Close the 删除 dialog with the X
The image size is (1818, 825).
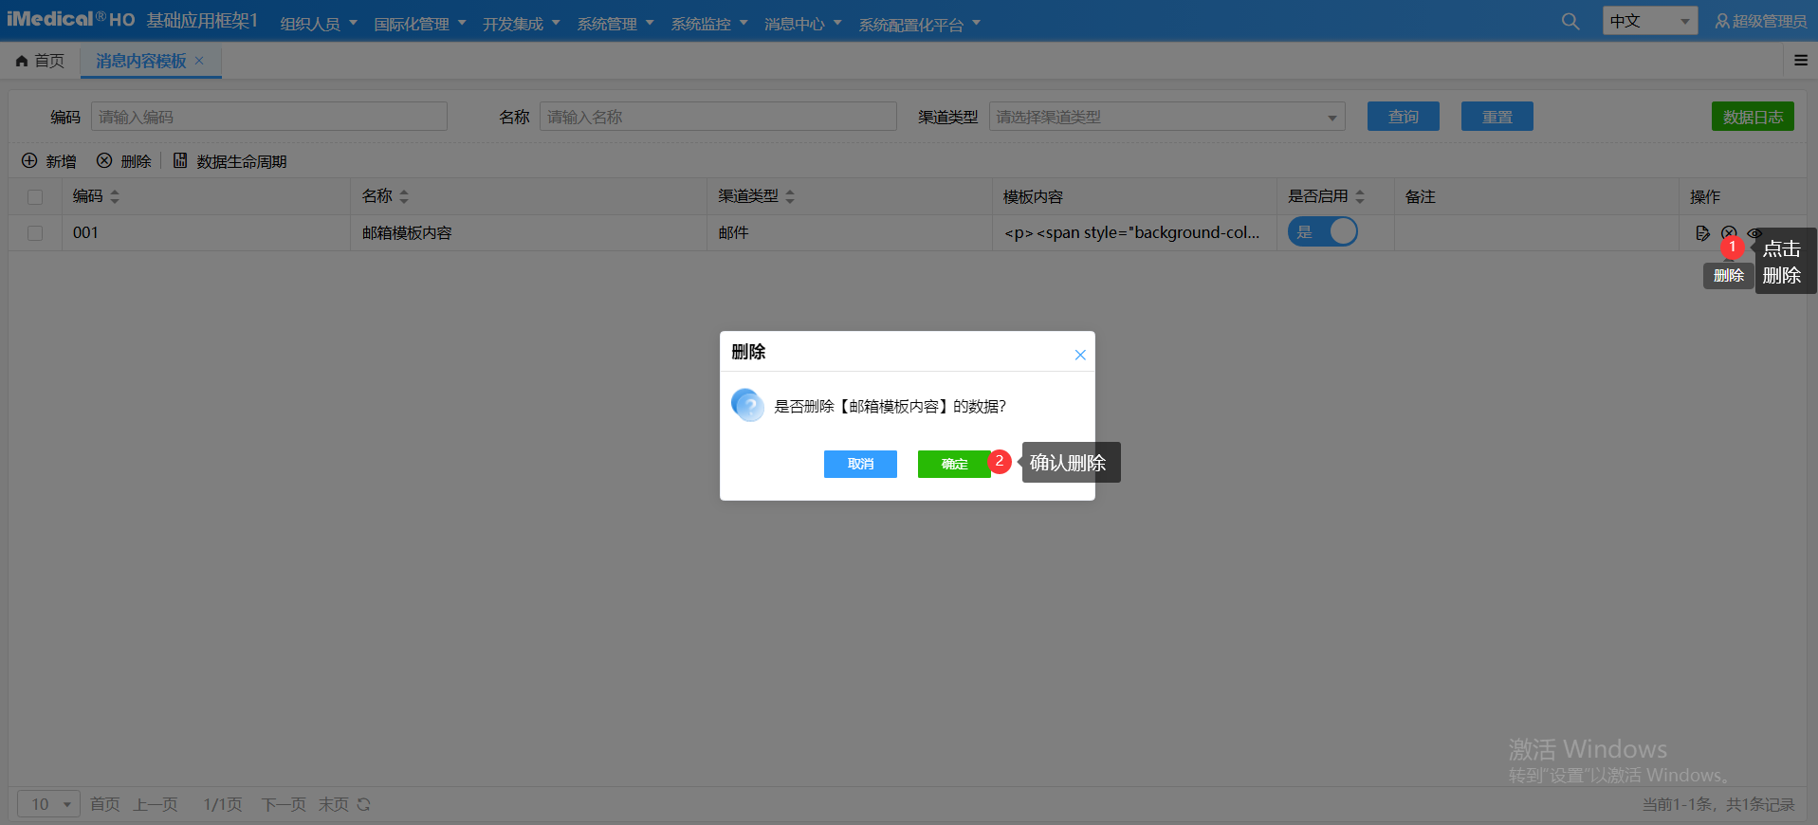(x=1079, y=355)
